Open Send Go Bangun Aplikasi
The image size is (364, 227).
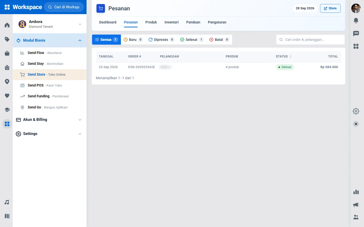click(x=50, y=107)
